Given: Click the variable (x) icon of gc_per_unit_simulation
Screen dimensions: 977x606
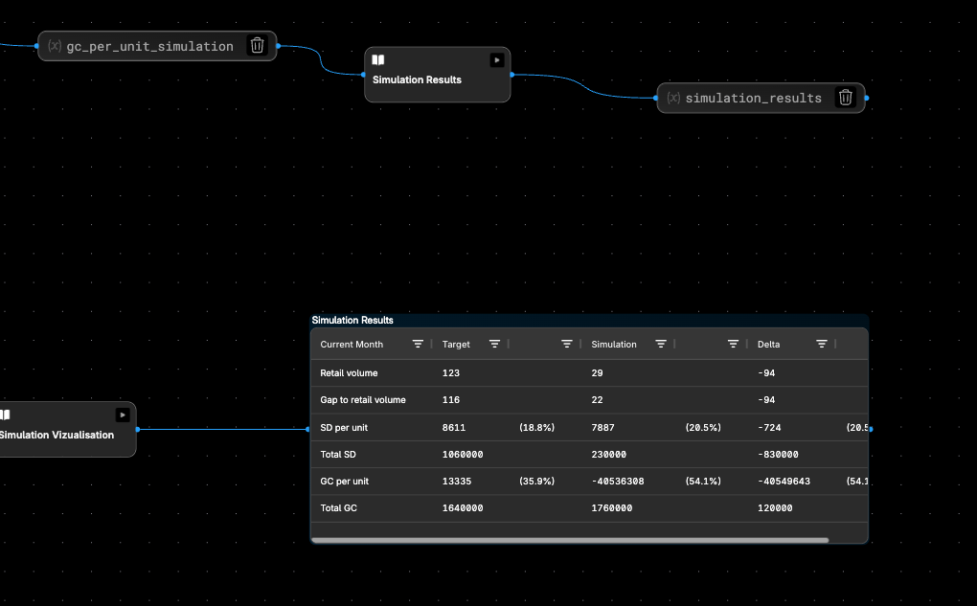Looking at the screenshot, I should 55,45.
